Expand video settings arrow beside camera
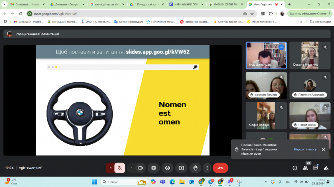334x187 pixels. click(x=132, y=168)
